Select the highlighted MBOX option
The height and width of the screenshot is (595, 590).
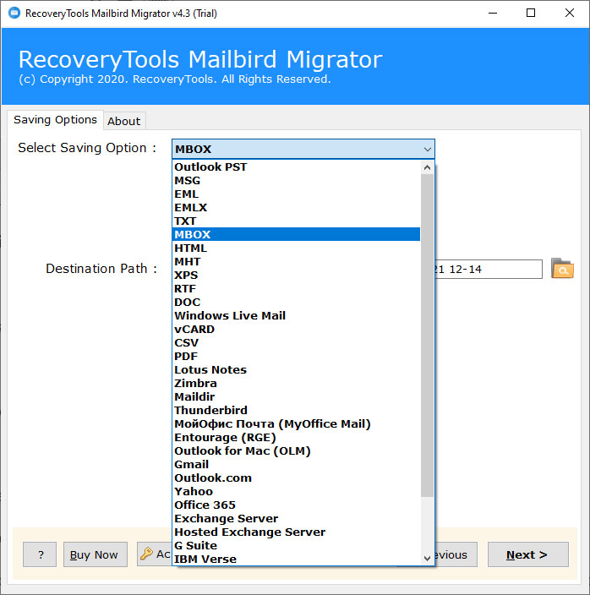click(x=296, y=234)
